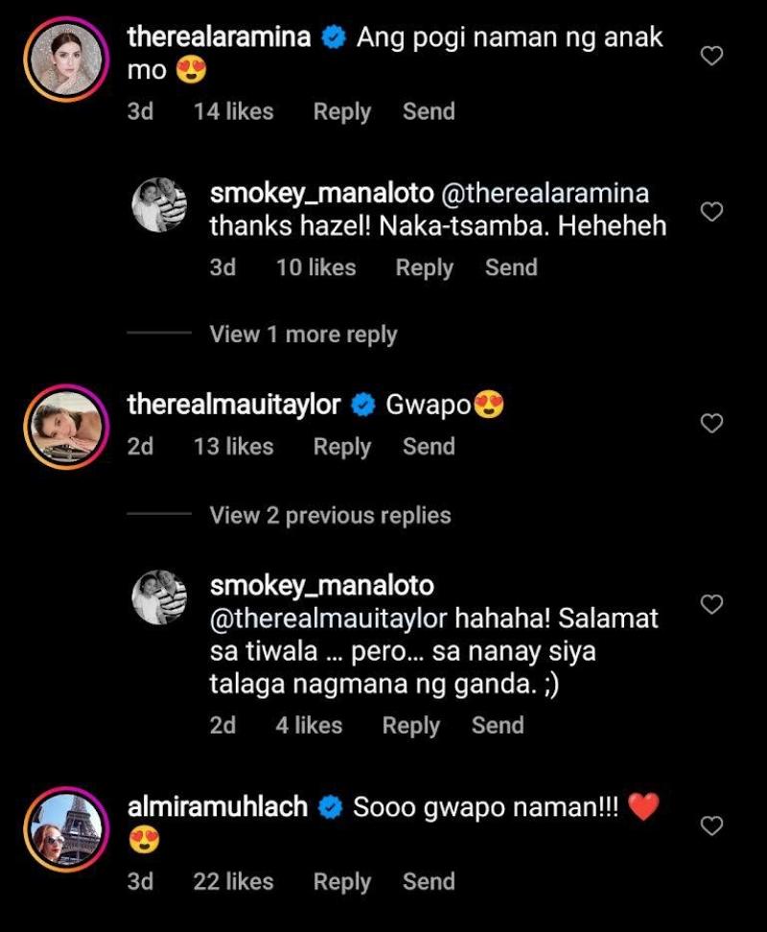Like therealaramina's comment with heart icon
The height and width of the screenshot is (932, 767).
point(711,58)
